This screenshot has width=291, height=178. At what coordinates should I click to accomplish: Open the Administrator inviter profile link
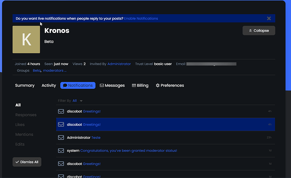119,64
